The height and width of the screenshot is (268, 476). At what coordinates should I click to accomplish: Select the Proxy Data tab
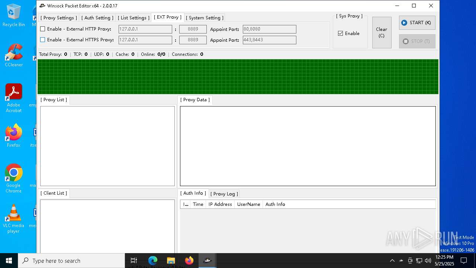(x=195, y=100)
